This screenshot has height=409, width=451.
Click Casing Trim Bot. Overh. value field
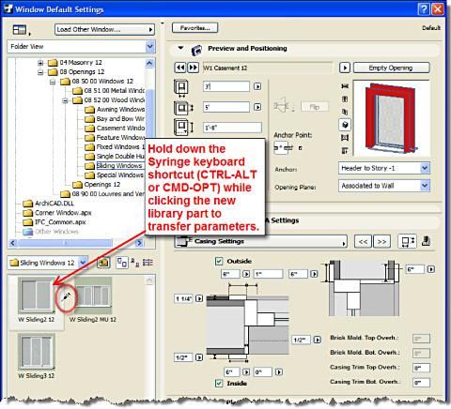click(421, 383)
